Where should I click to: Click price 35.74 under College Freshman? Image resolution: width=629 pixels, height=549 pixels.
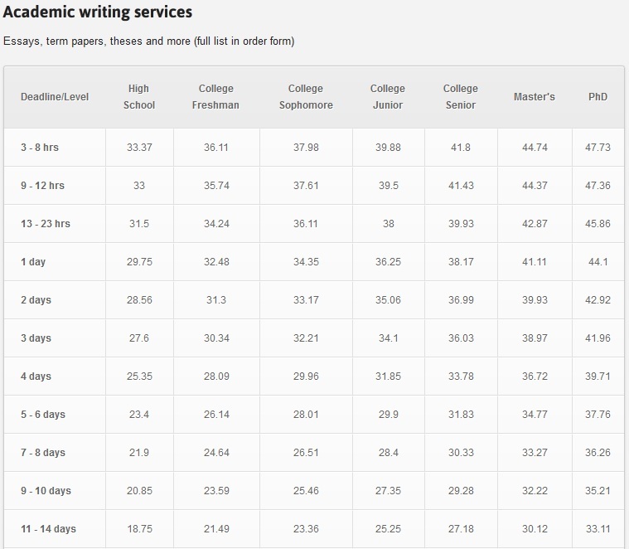[216, 186]
